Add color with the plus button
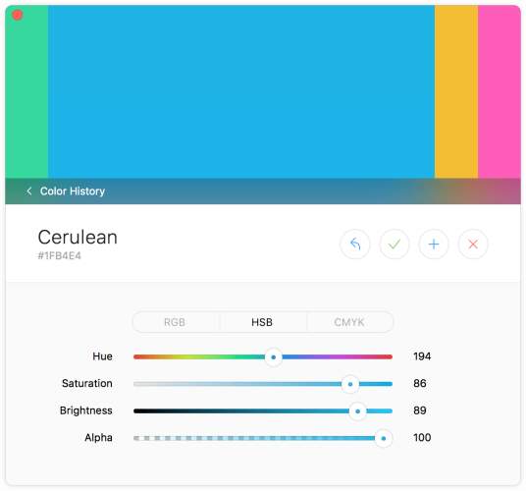This screenshot has width=526, height=491. tap(434, 244)
